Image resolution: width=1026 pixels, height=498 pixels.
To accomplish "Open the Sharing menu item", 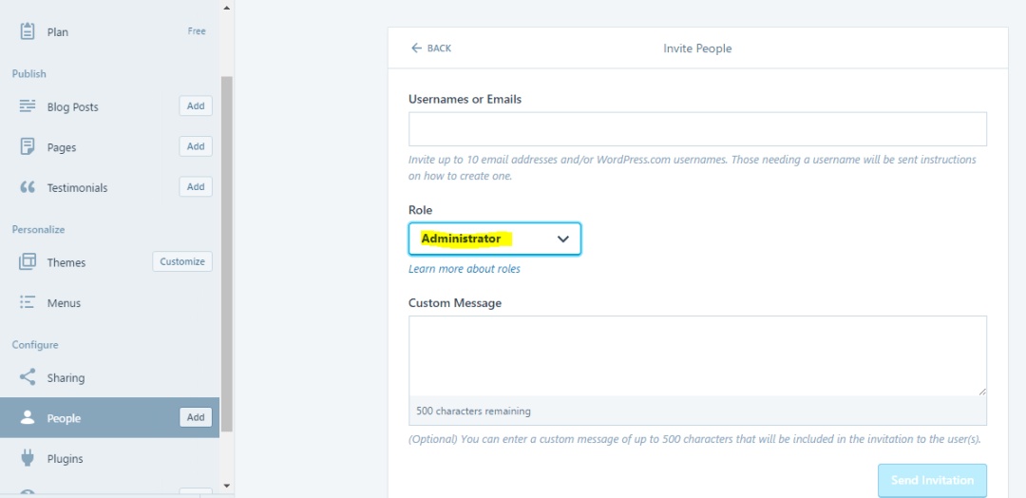I will [x=66, y=377].
